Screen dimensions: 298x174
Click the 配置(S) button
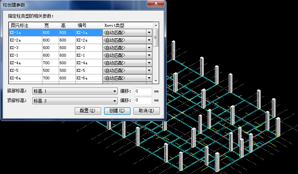(87, 110)
